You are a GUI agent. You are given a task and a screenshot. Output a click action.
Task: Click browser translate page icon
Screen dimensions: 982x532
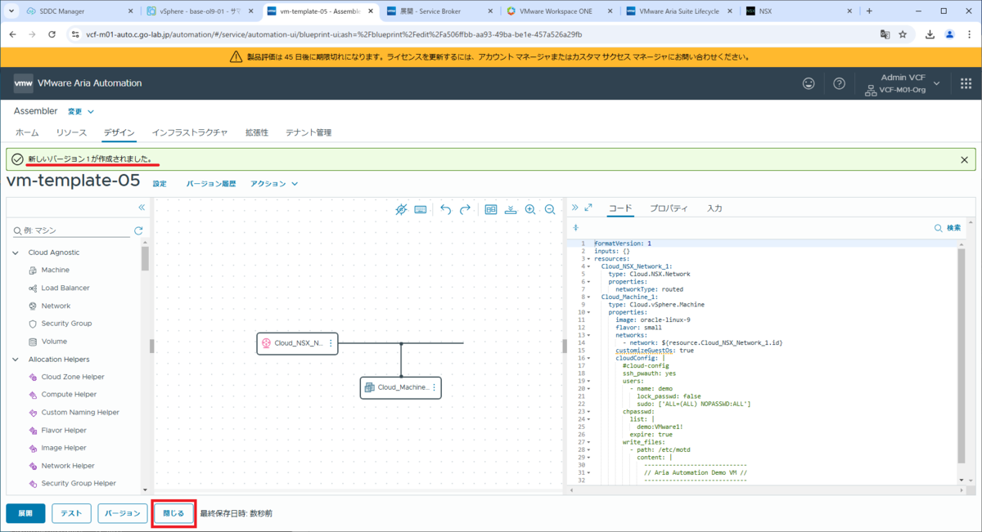885,34
